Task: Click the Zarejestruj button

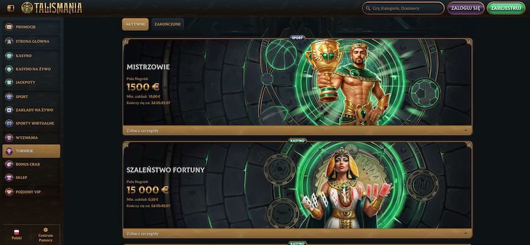Action: (506, 8)
